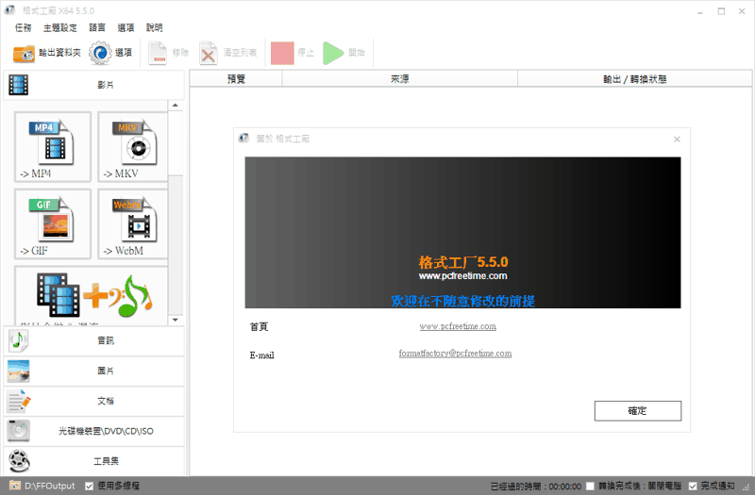Expand the 光碟機裝置\DVD\CD\ISO panel
Image resolution: width=755 pixels, height=495 pixels.
[x=93, y=431]
